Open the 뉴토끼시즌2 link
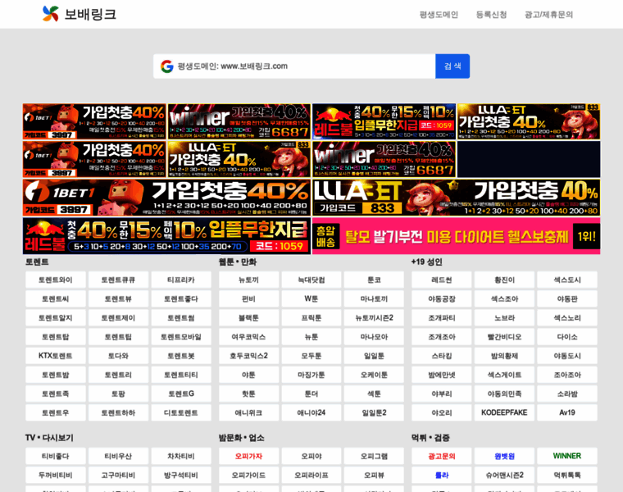Image resolution: width=623 pixels, height=492 pixels. 374,318
